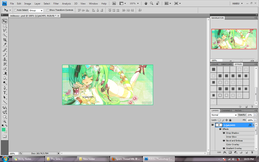Open Sticky Notes from the taskbar
Viewport: 259px width, 162px height.
(x=28, y=159)
